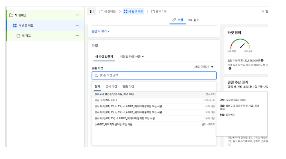Focus the 기존 타겟 검색 search field
Image resolution: width=286 pixels, height=159 pixels.
(154, 75)
